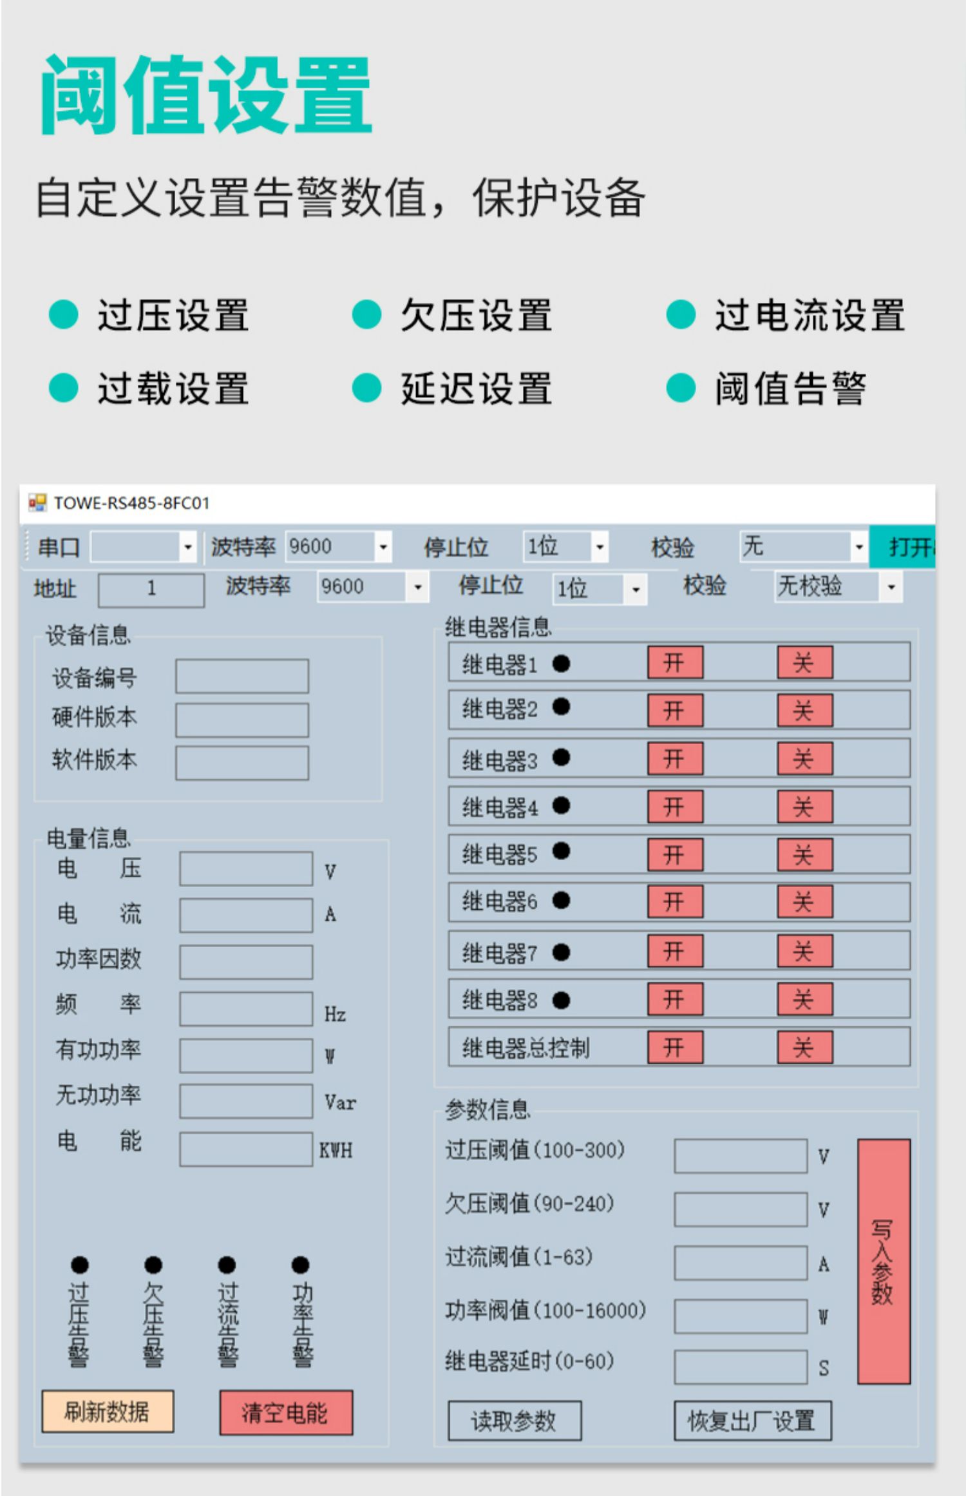Click the 读取参数 button

point(514,1421)
